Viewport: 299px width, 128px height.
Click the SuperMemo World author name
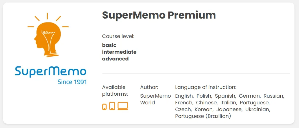pos(155,99)
